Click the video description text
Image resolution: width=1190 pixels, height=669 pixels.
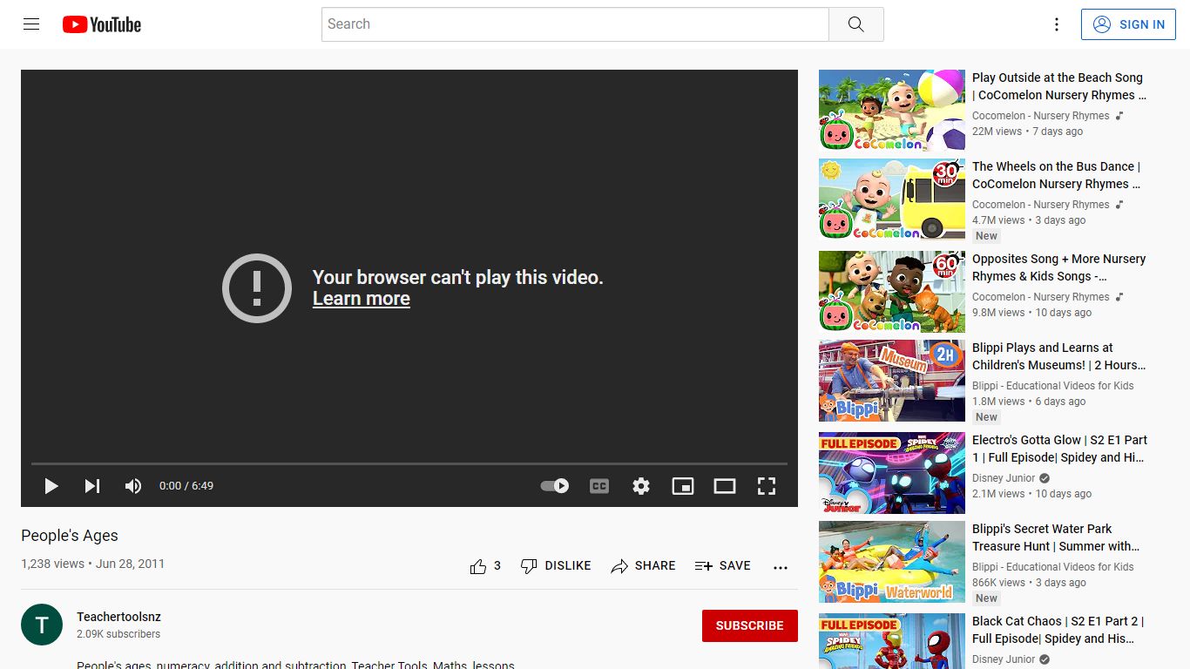(x=296, y=665)
